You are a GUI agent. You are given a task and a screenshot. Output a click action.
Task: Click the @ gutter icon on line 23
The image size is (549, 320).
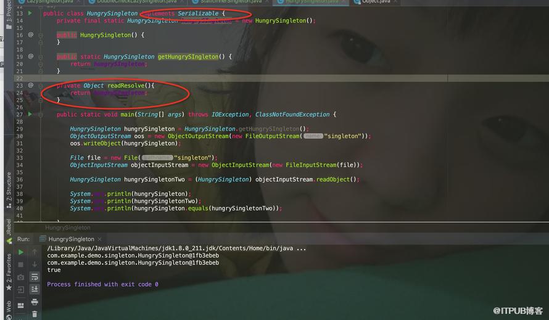coord(31,85)
